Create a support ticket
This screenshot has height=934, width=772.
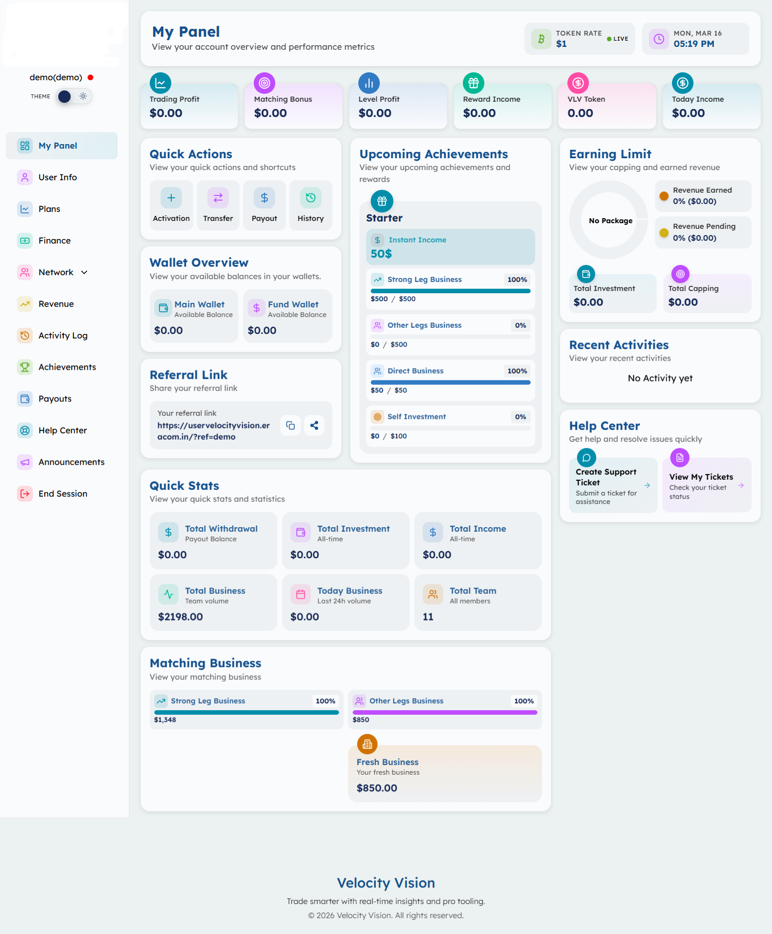pyautogui.click(x=613, y=486)
